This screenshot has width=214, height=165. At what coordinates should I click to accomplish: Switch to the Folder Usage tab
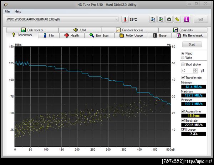click(131, 36)
